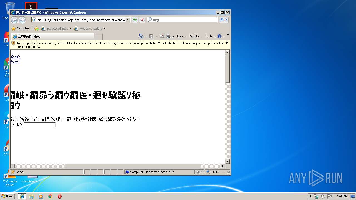The height and width of the screenshot is (200, 356).
Task: Close the security information bar
Action: pyautogui.click(x=227, y=43)
